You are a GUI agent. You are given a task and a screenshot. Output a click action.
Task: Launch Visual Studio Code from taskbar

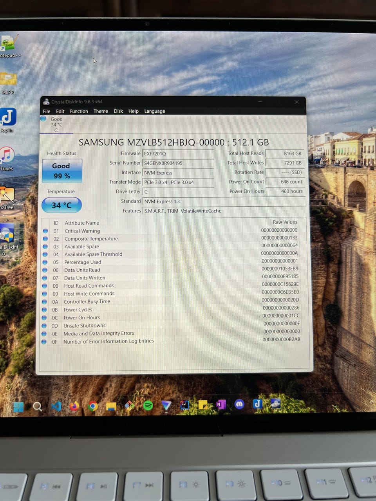tap(56, 406)
